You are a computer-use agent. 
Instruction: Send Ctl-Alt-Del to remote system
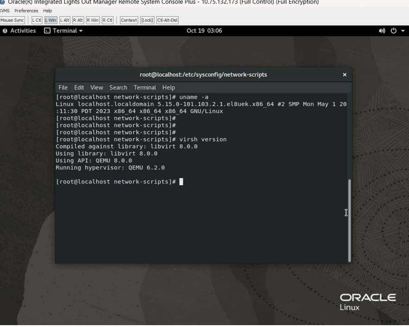pos(167,20)
